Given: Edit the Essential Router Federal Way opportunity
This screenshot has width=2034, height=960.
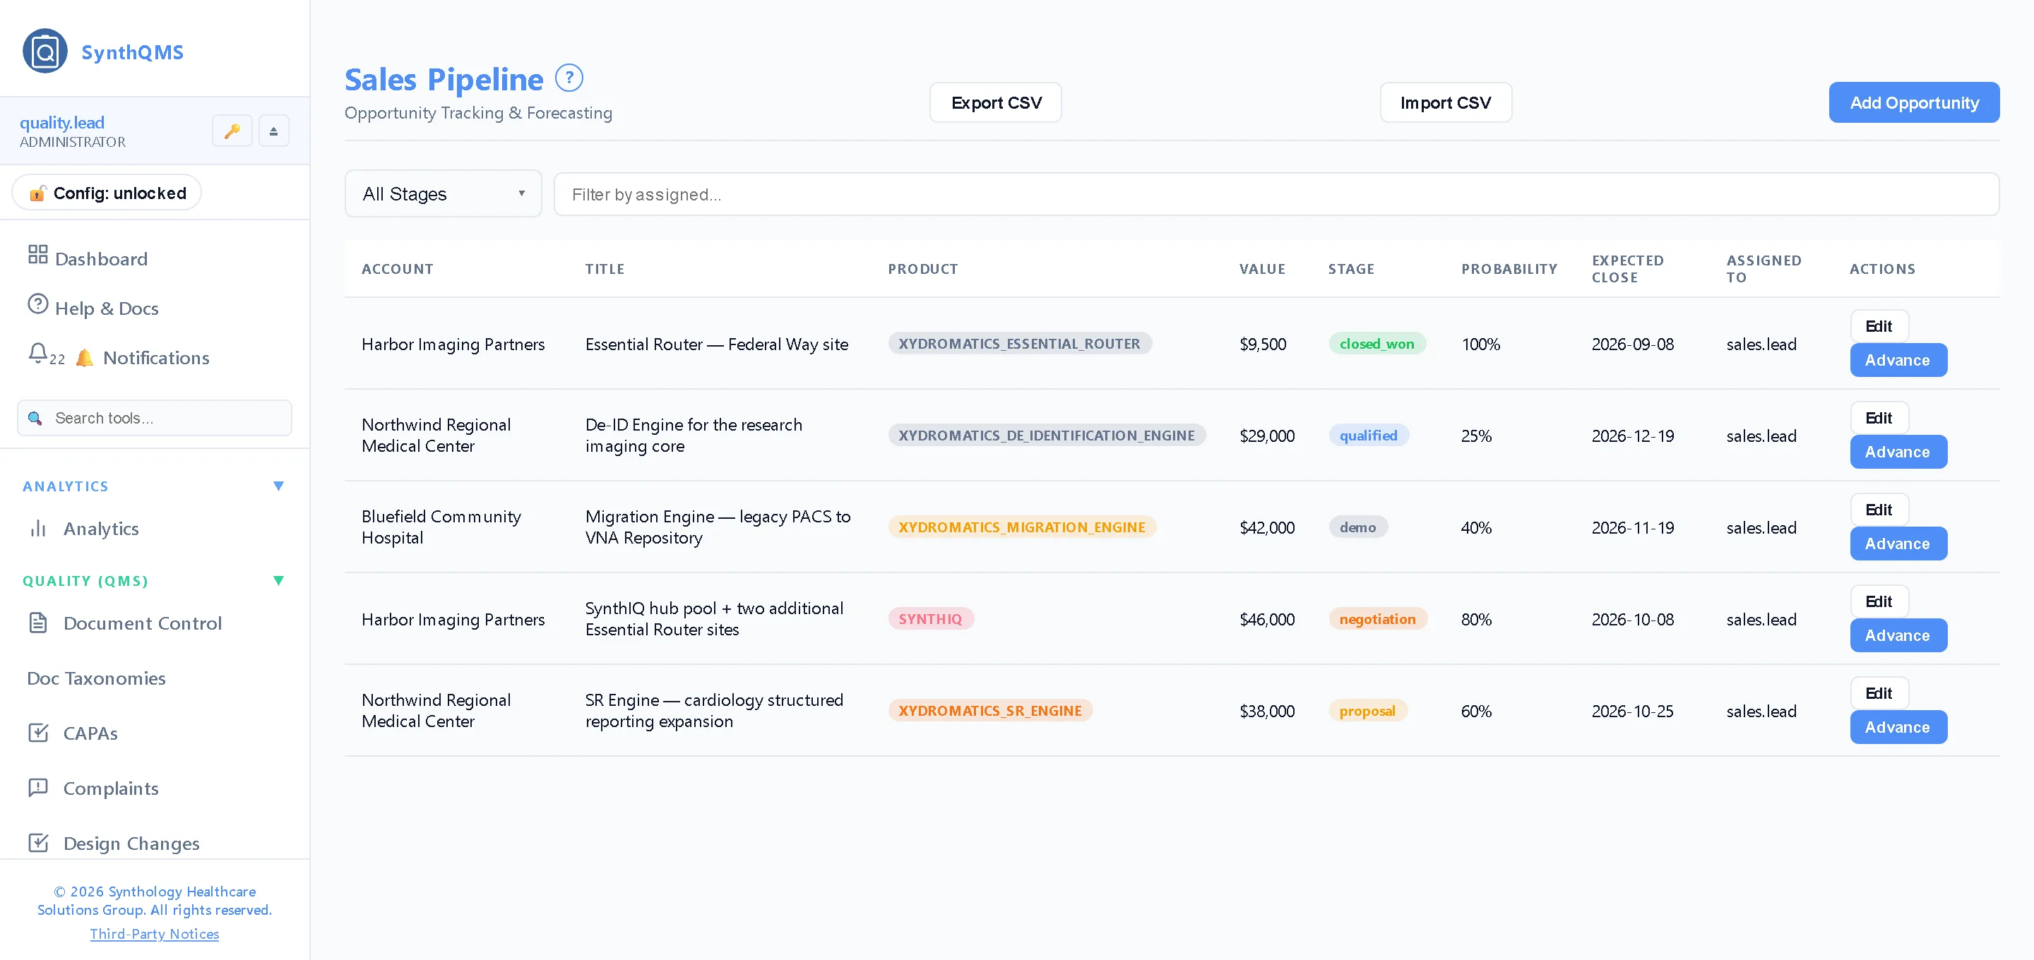Looking at the screenshot, I should click(1879, 326).
